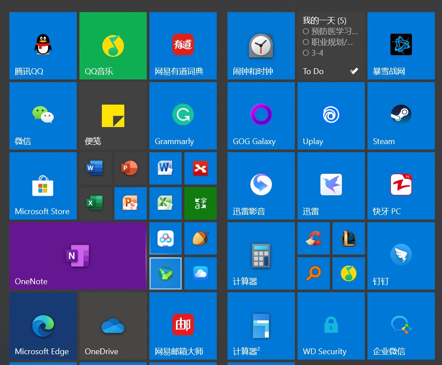
Task: Open the 微信 WeChat tile
Action: click(x=43, y=116)
